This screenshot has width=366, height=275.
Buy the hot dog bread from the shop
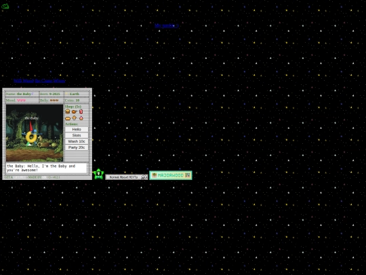click(x=68, y=118)
